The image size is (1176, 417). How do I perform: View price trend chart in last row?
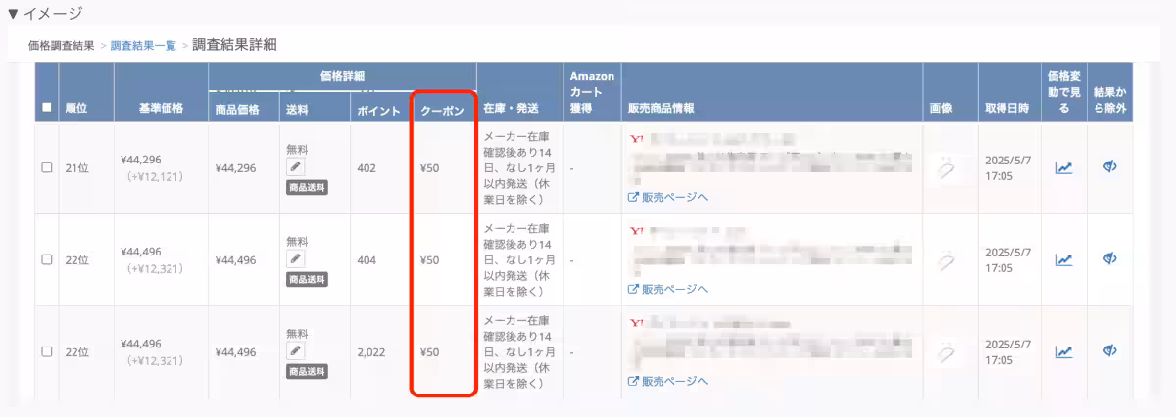click(x=1063, y=351)
